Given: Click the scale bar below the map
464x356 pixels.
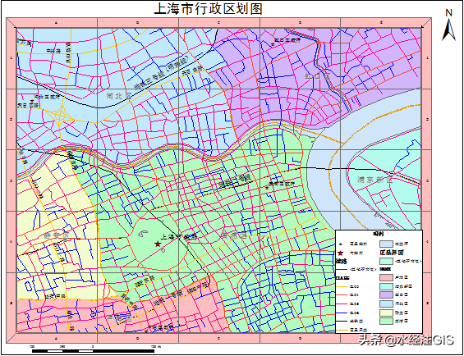Looking at the screenshot, I should 93,351.
